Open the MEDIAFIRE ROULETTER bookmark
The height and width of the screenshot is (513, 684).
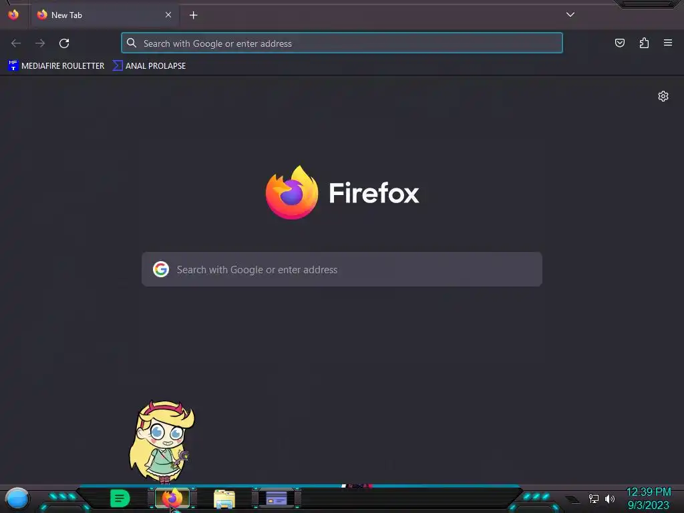(56, 66)
